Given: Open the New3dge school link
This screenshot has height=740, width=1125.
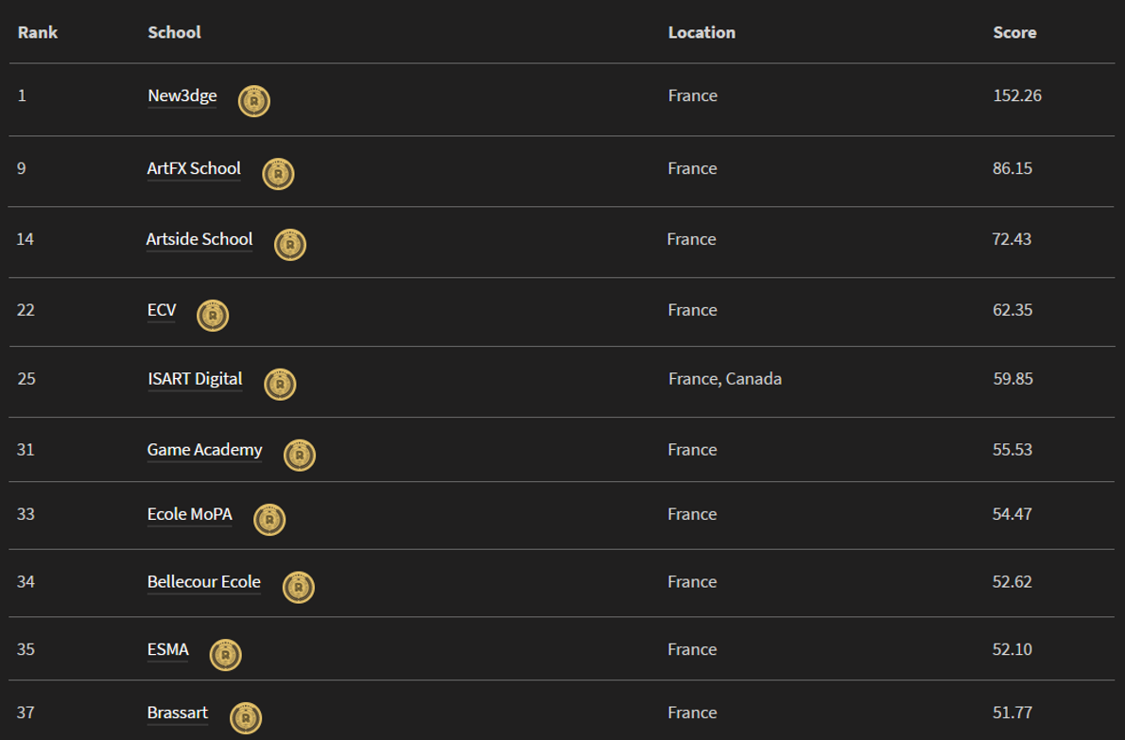Looking at the screenshot, I should pos(182,95).
